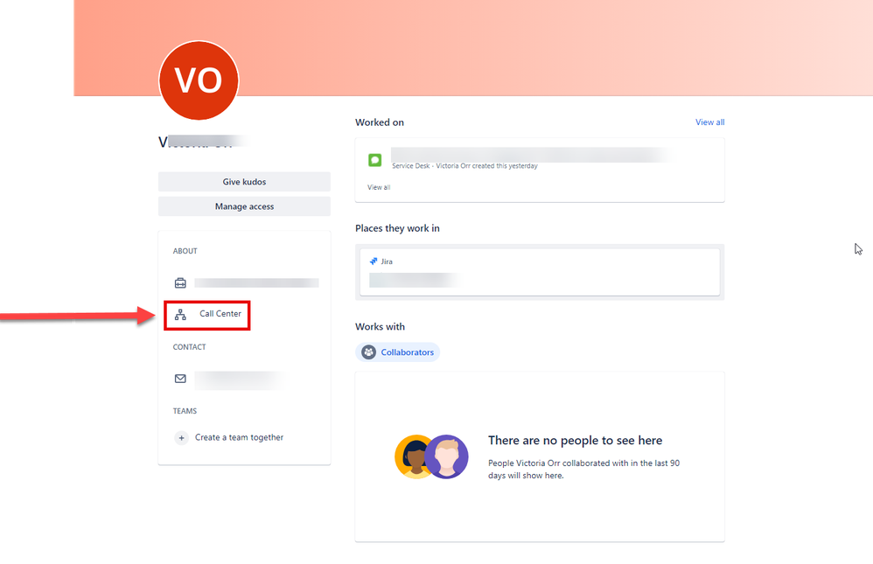Viewport: 873px width, 564px height.
Task: Open the Jira place card
Action: coord(540,272)
